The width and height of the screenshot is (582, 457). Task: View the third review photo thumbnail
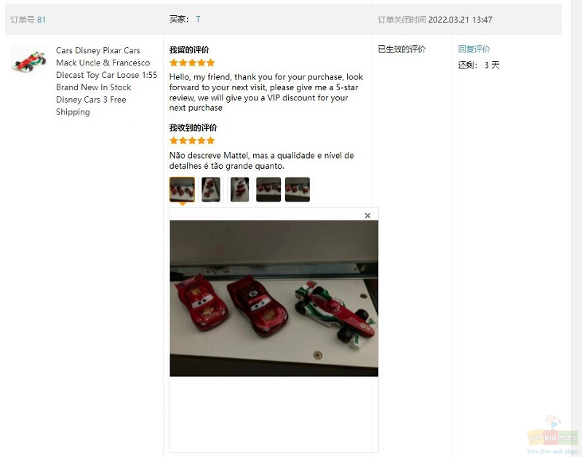tap(240, 189)
